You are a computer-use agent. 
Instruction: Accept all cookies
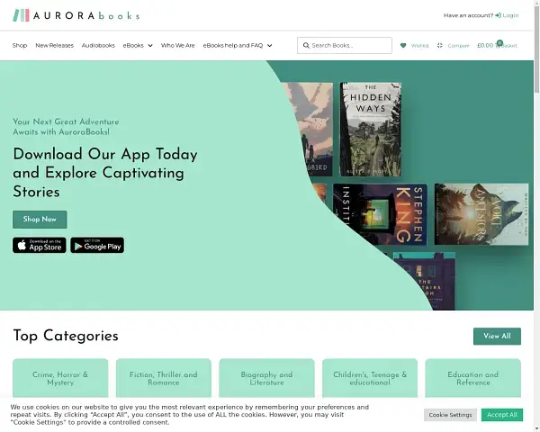pyautogui.click(x=502, y=415)
